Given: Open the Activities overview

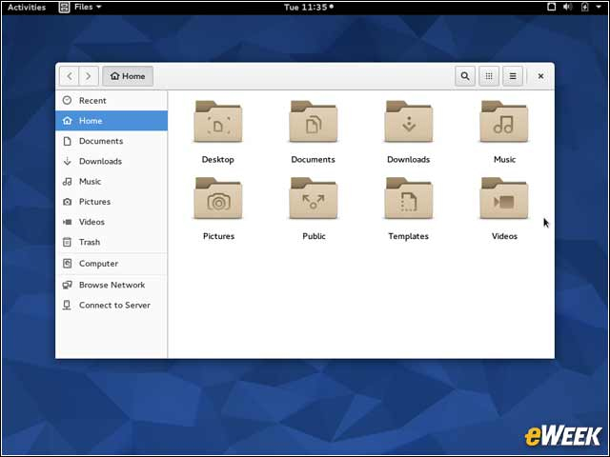Looking at the screenshot, I should pyautogui.click(x=26, y=7).
